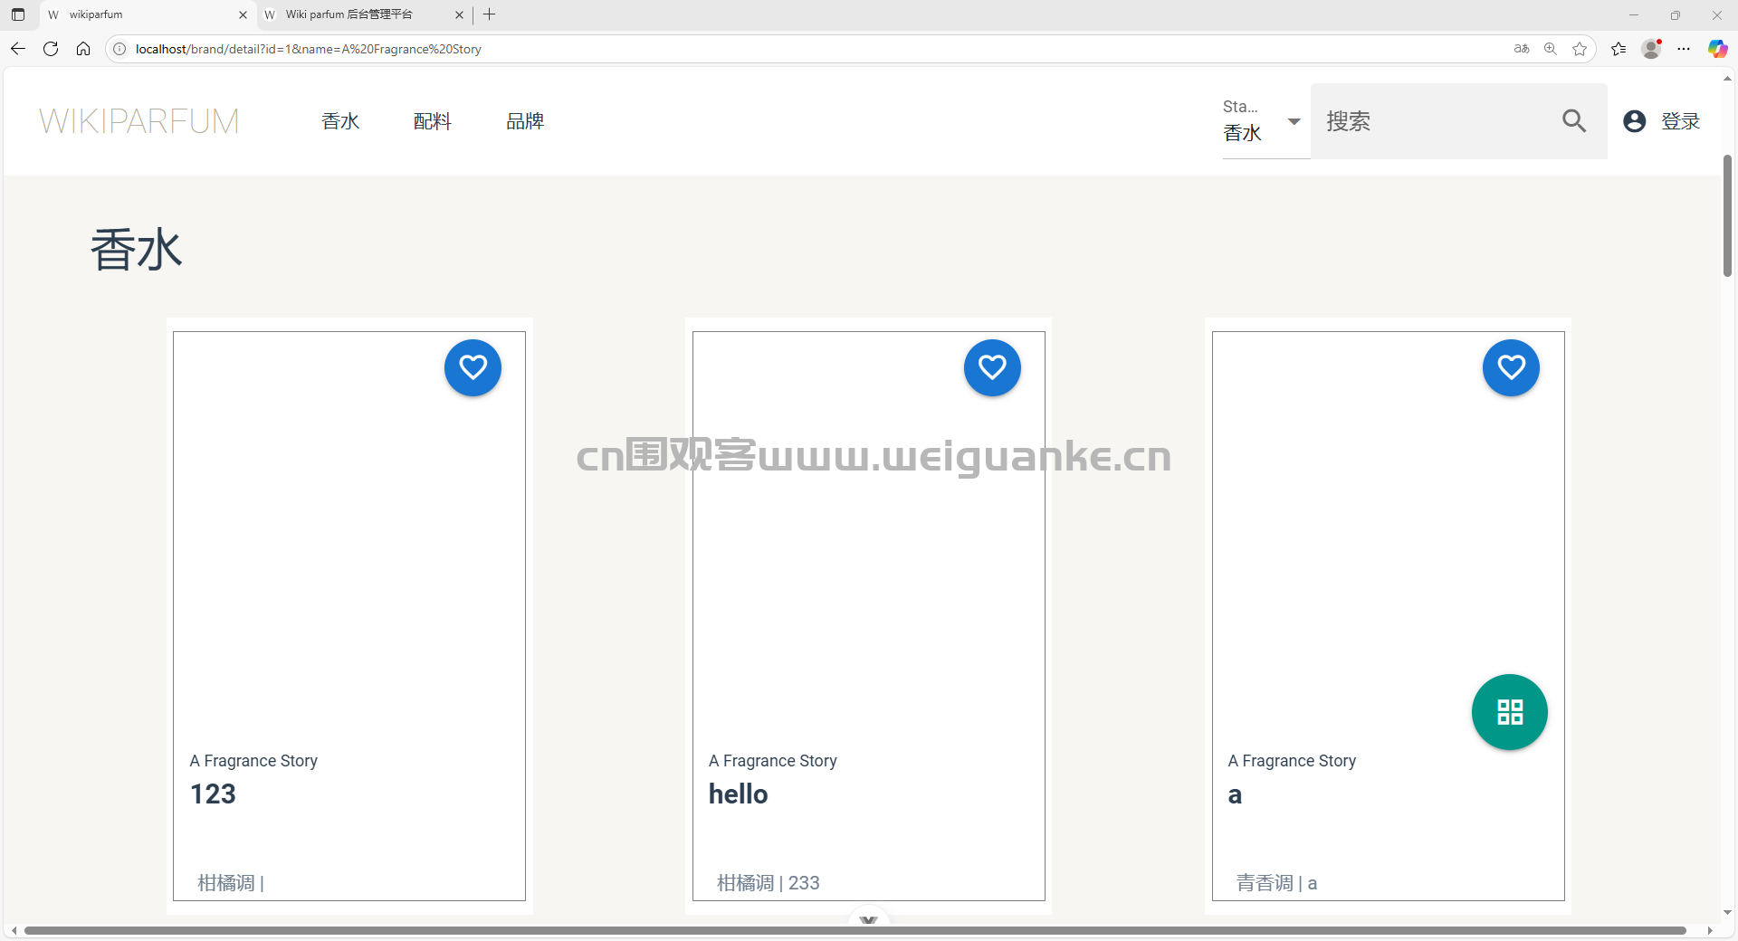Click the vertical page scrollbar thumb
Image resolution: width=1738 pixels, height=941 pixels.
coord(1727,215)
